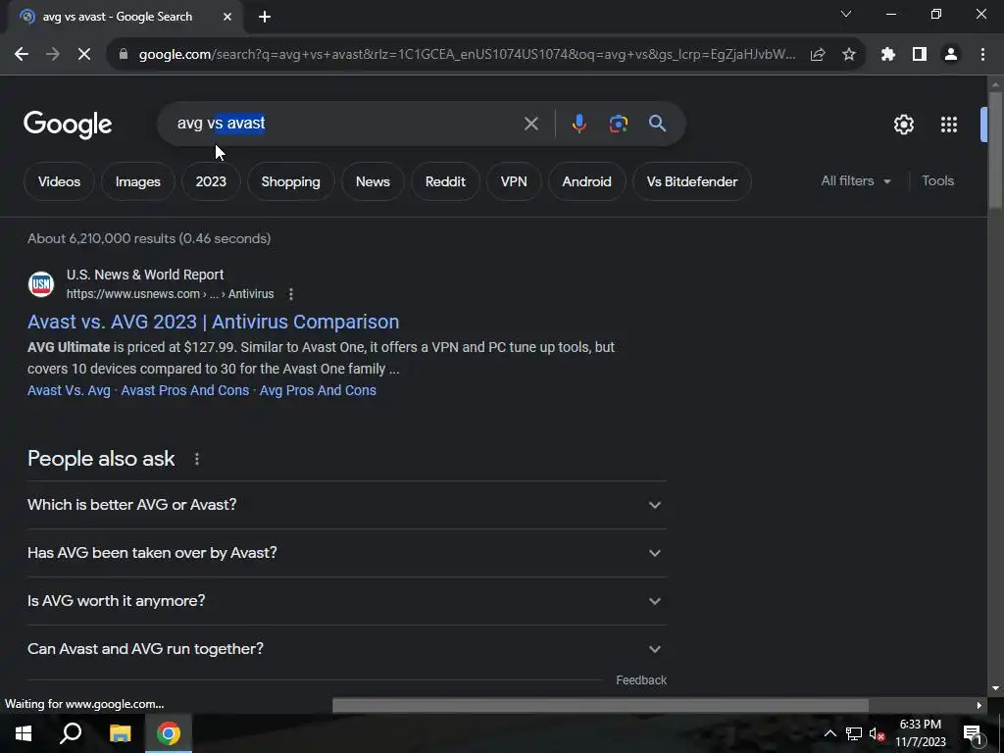Open the three-dot menu beside usnews.com result
Screen dimensions: 1004x753
[x=290, y=294]
